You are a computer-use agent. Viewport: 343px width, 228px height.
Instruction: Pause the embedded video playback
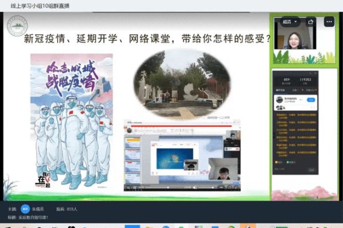pyautogui.click(x=135, y=187)
